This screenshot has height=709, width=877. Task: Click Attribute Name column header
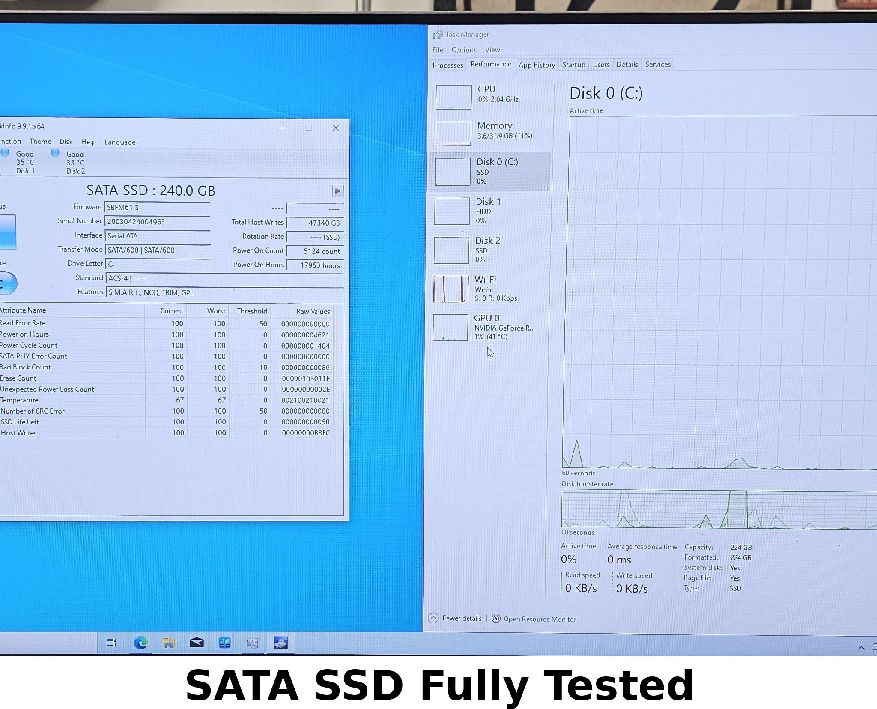pyautogui.click(x=72, y=310)
